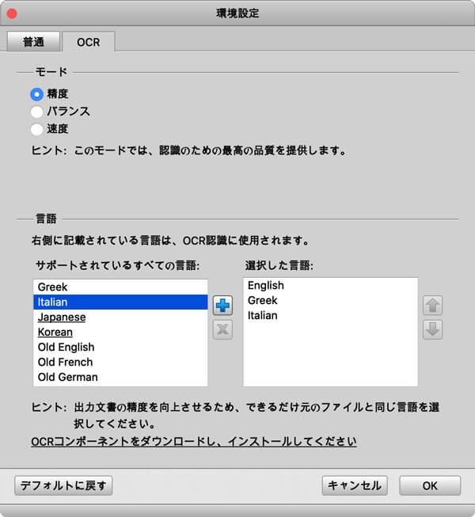Viewport: 475px width, 517px height.
Task: Click the X remove-language icon
Action: click(222, 329)
